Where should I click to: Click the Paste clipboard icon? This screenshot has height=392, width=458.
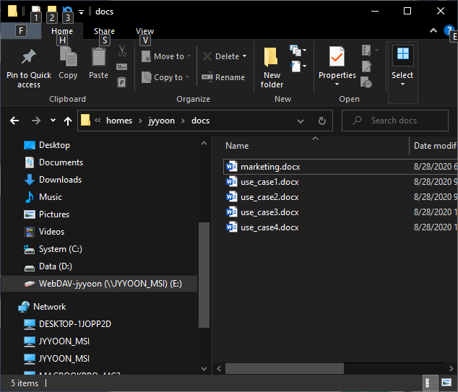click(99, 56)
